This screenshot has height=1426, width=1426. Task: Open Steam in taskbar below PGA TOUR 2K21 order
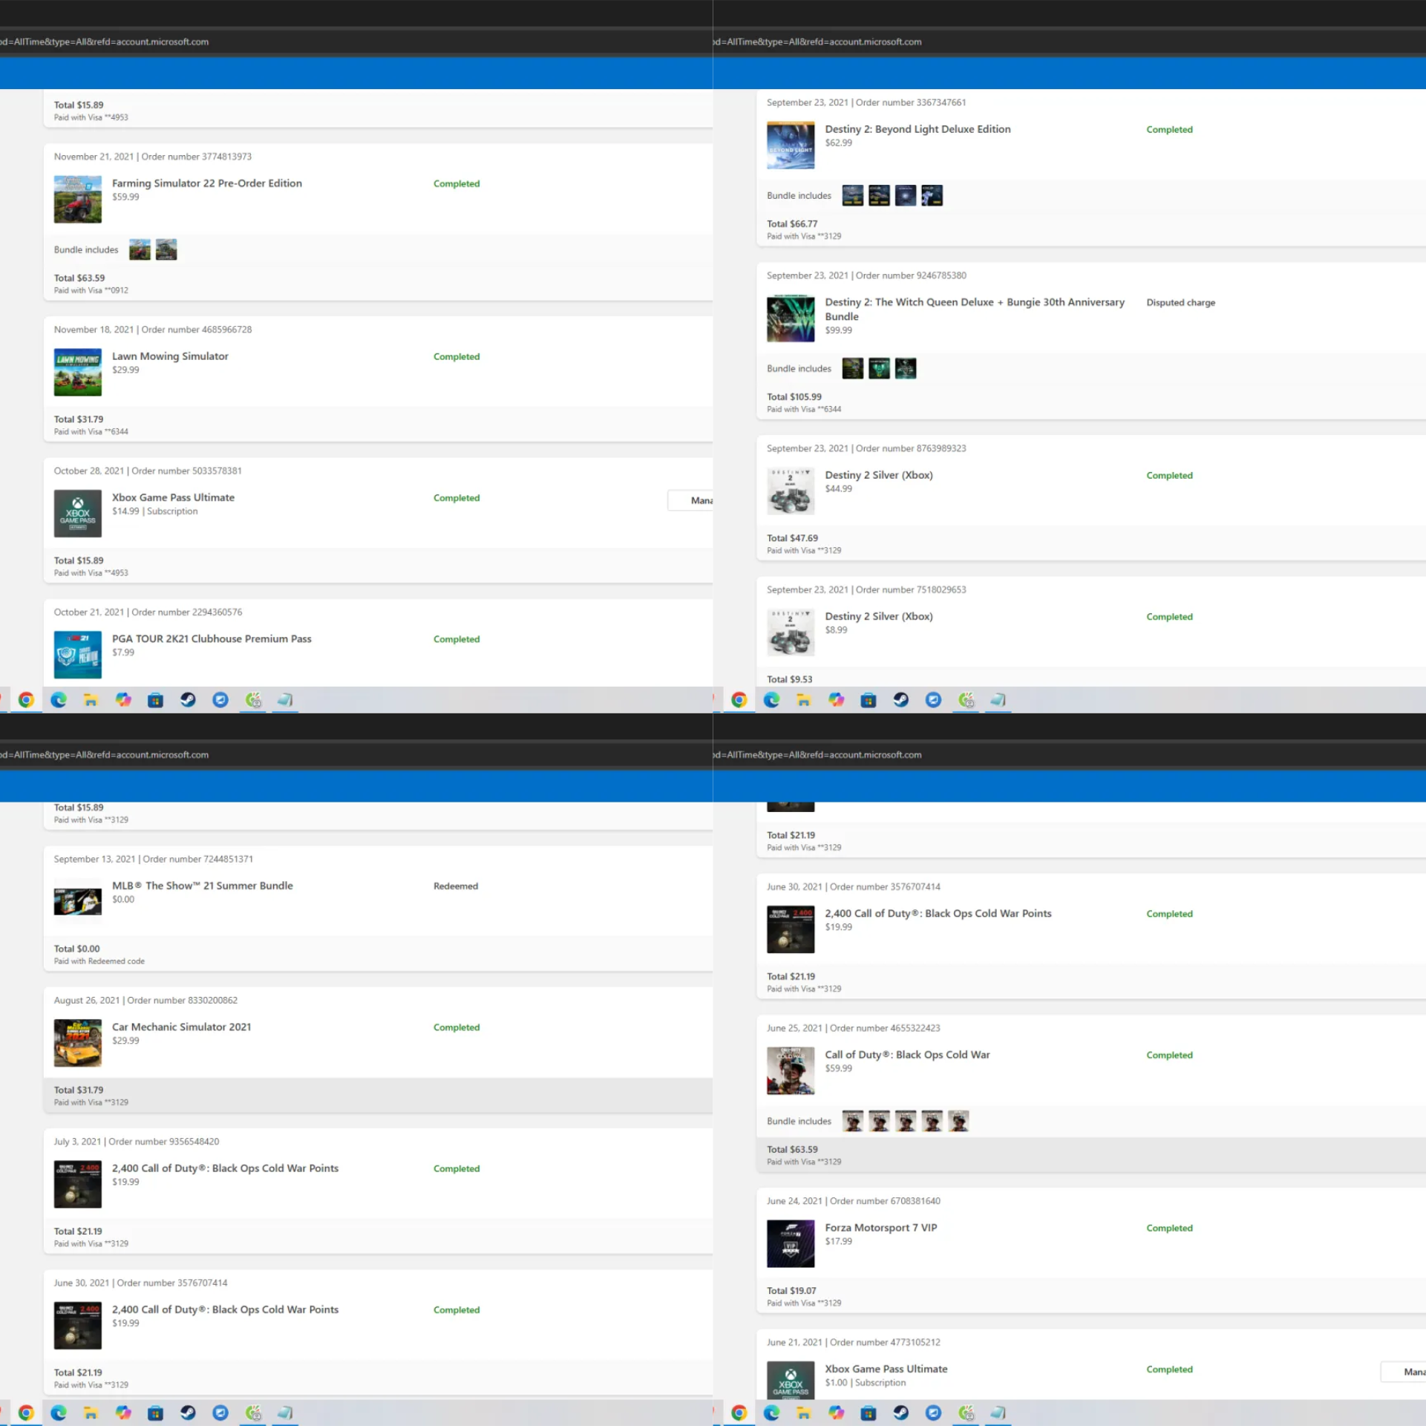(188, 699)
